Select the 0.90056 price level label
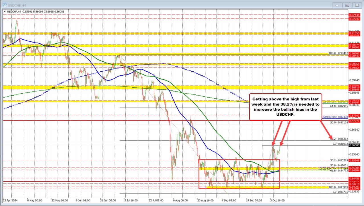The image size is (364, 206). [355, 64]
